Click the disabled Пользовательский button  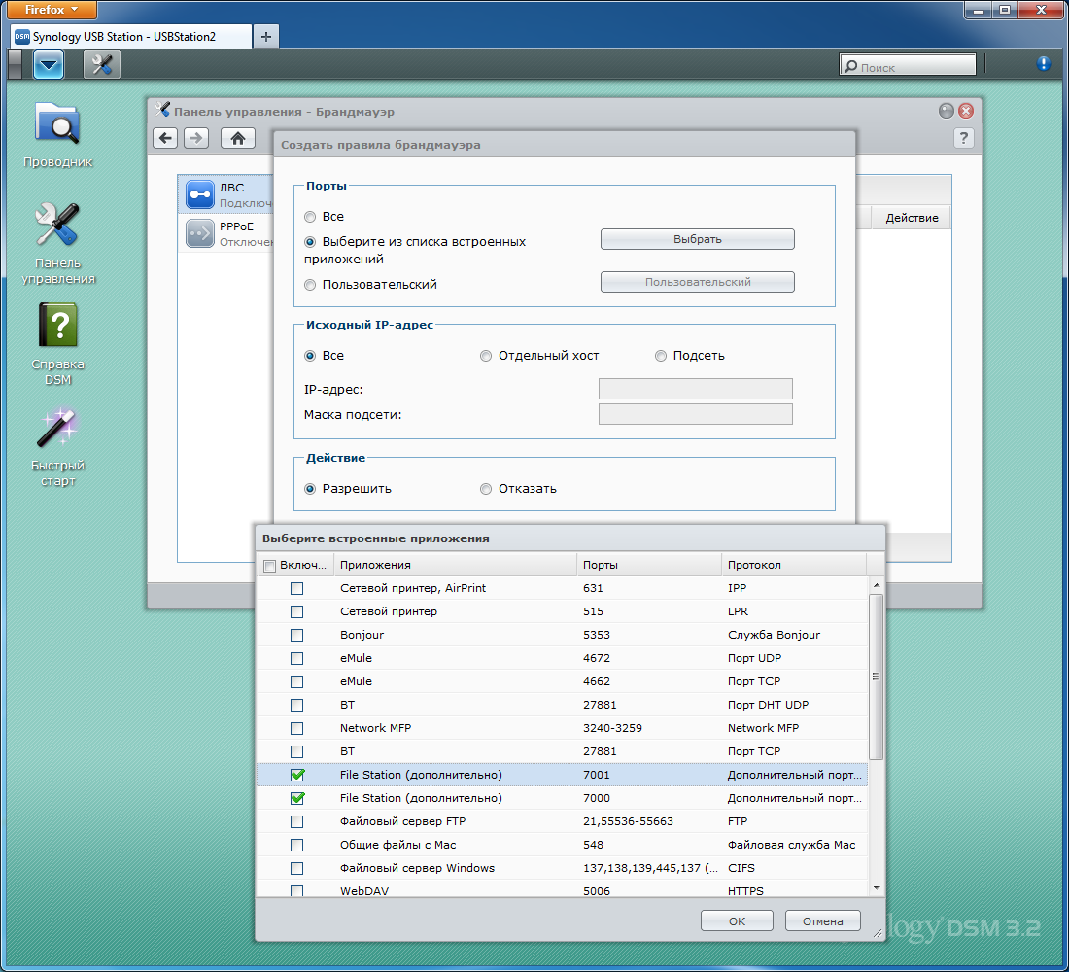click(x=697, y=283)
